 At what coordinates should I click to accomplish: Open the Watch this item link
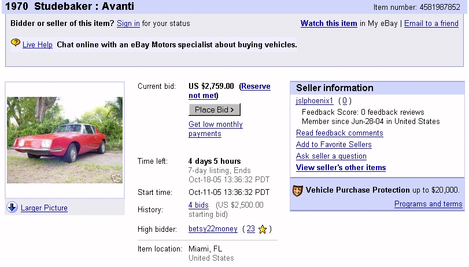tap(328, 24)
